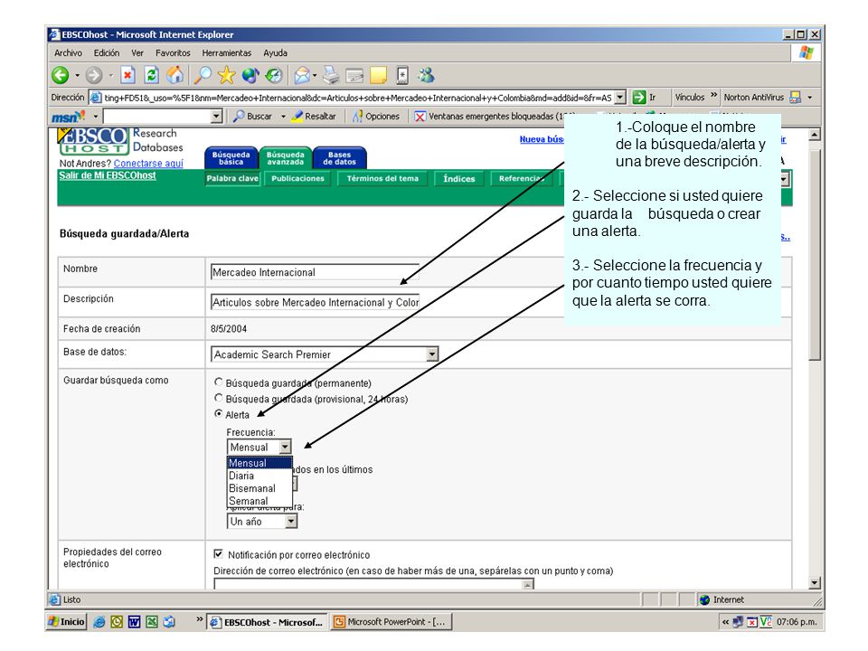
Task: Open the Archivo menu
Action: tap(68, 53)
